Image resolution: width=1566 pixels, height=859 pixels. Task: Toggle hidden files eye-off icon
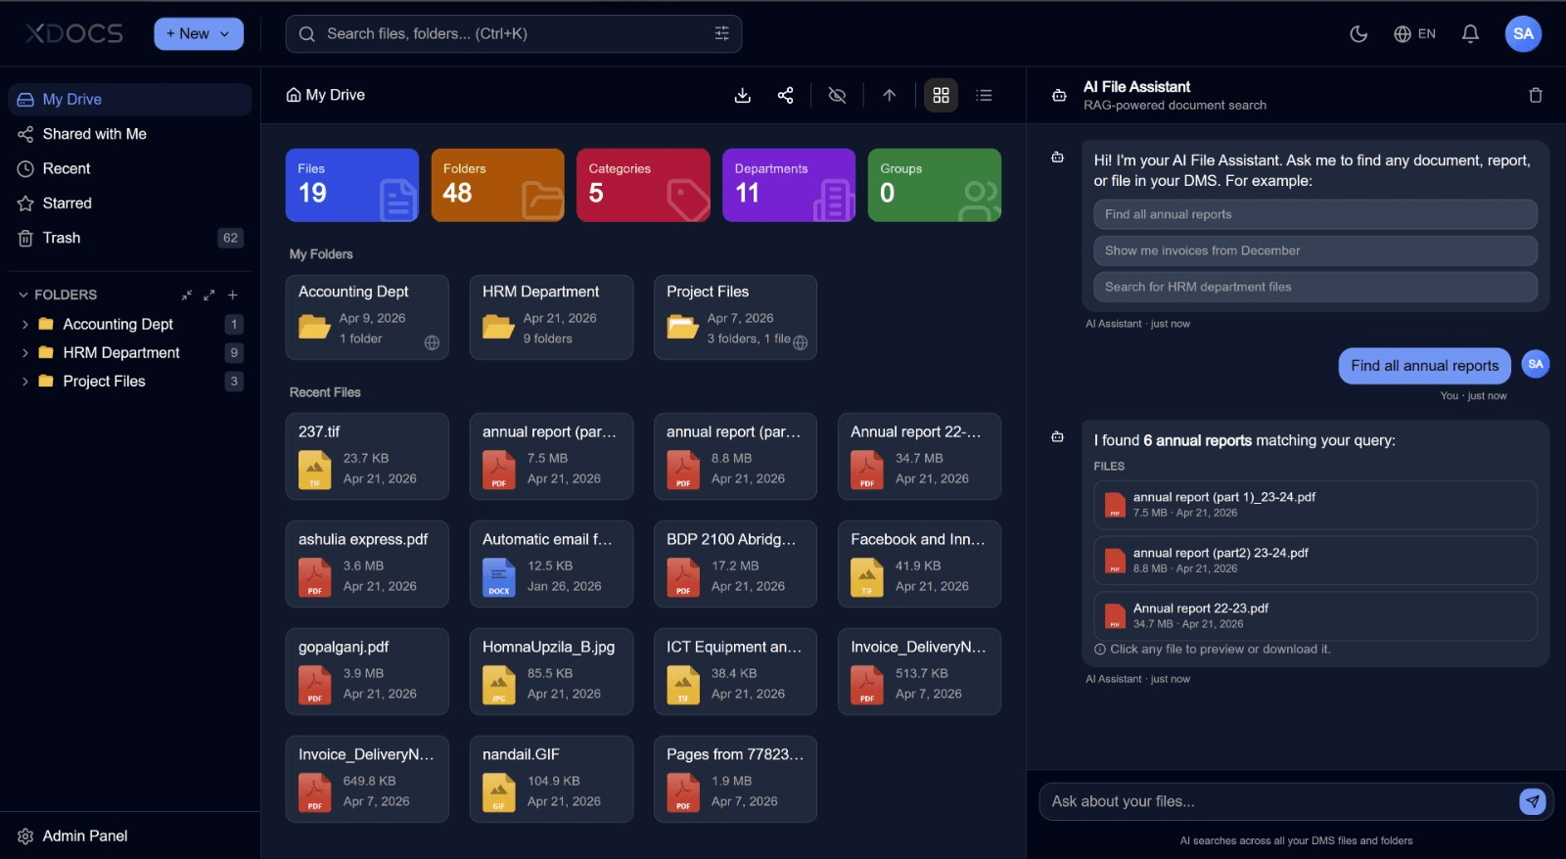837,95
